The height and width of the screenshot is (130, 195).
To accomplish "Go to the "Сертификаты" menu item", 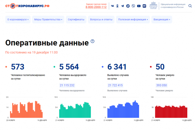I will 76,20.
